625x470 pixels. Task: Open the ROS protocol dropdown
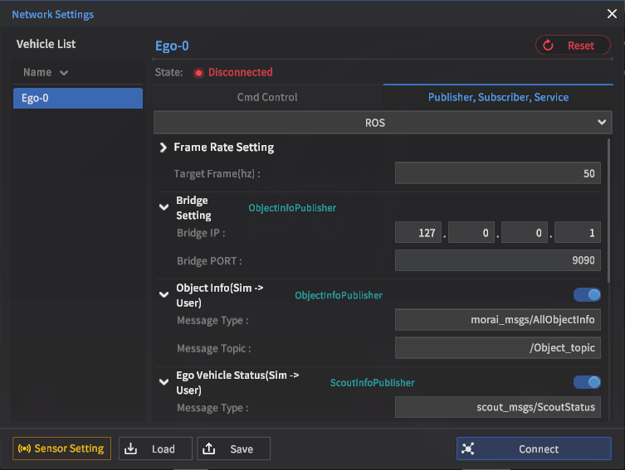[x=383, y=123]
